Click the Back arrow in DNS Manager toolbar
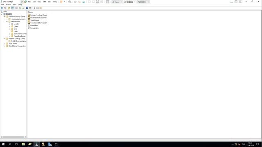The image size is (262, 147). 2,8
